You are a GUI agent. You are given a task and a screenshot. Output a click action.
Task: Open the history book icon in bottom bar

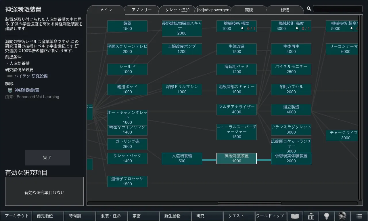pyautogui.click(x=295, y=216)
